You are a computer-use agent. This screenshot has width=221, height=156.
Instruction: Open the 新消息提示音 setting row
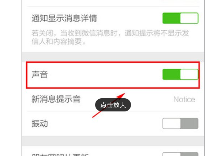113,99
